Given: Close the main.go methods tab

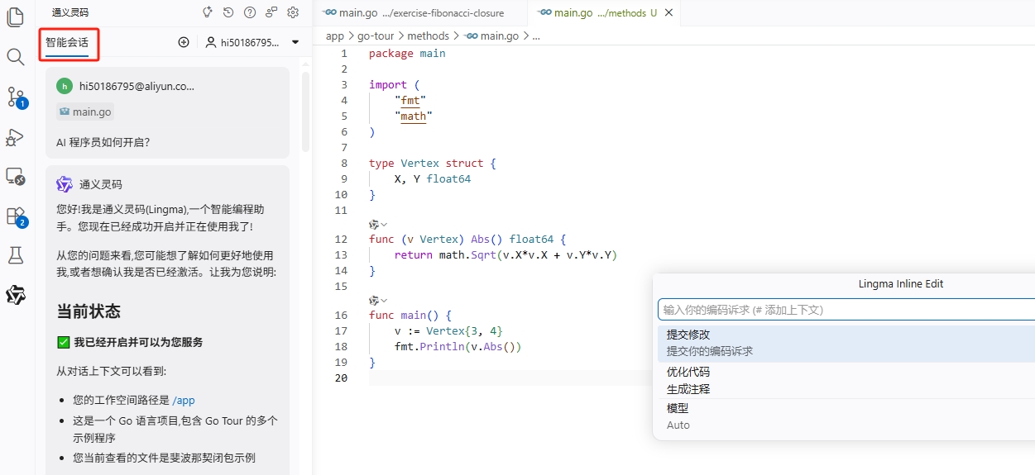Looking at the screenshot, I should 668,12.
